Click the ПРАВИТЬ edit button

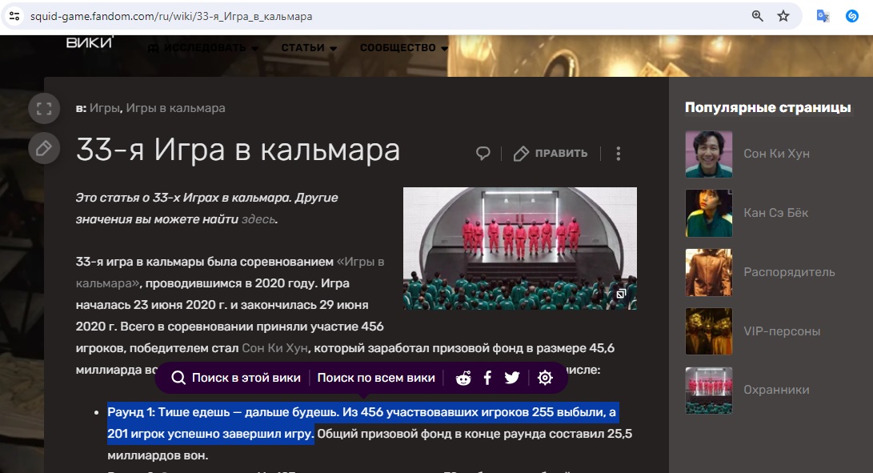click(550, 153)
